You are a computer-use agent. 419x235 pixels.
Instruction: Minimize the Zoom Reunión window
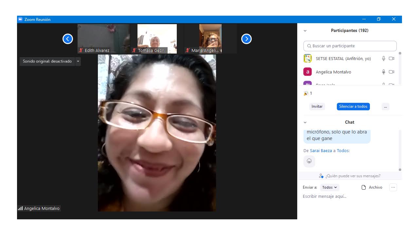[x=364, y=19]
